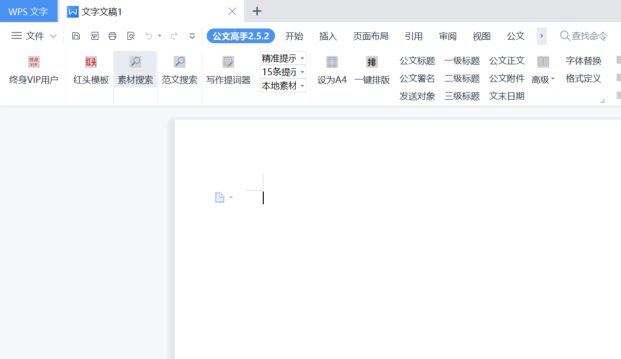
Task: Open customize quick access toolbar dropdown
Action: click(192, 36)
